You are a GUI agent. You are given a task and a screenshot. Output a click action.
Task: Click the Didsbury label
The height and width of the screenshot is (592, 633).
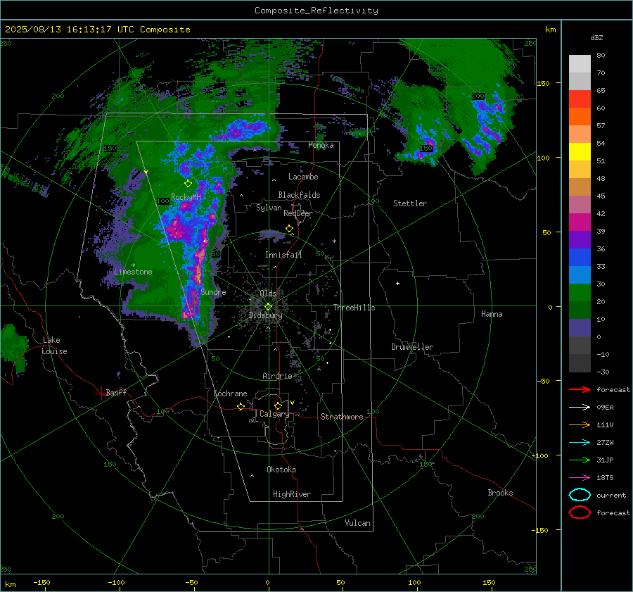(x=266, y=315)
